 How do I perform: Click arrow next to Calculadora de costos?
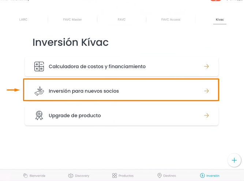206,66
